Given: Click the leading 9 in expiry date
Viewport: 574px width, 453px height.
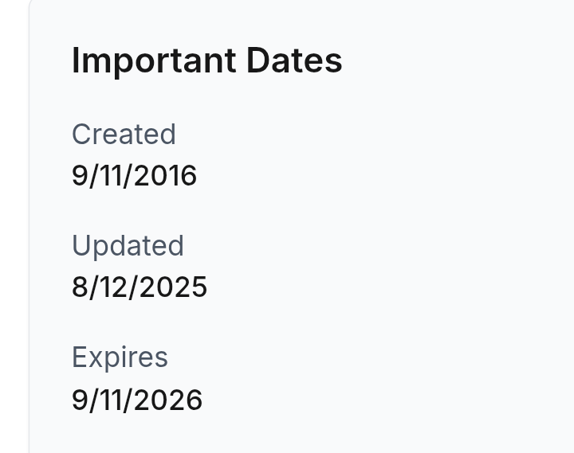Looking at the screenshot, I should pyautogui.click(x=80, y=400).
